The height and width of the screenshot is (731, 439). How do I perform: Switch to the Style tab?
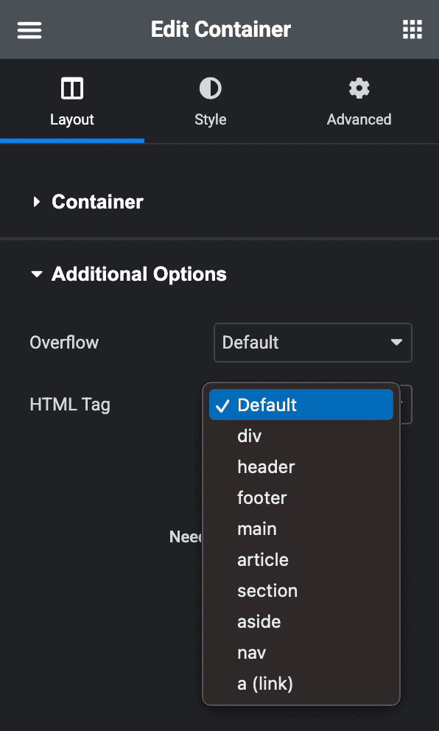[210, 102]
